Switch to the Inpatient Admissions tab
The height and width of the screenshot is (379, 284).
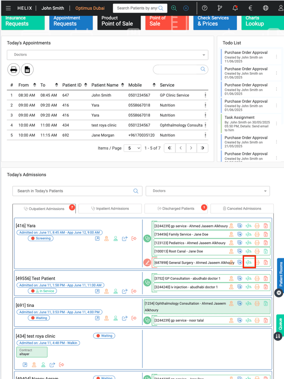[110, 208]
